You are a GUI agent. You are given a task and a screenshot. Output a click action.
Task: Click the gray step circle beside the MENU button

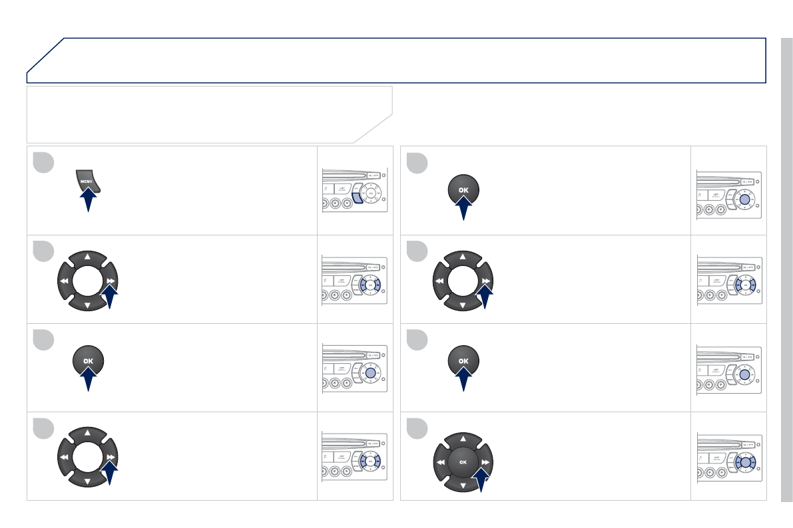click(43, 162)
